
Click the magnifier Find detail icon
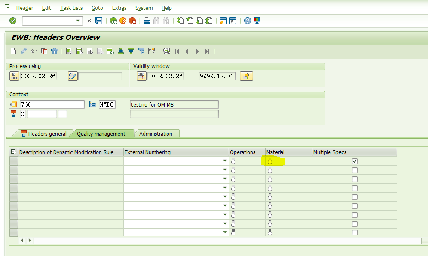[x=166, y=51]
